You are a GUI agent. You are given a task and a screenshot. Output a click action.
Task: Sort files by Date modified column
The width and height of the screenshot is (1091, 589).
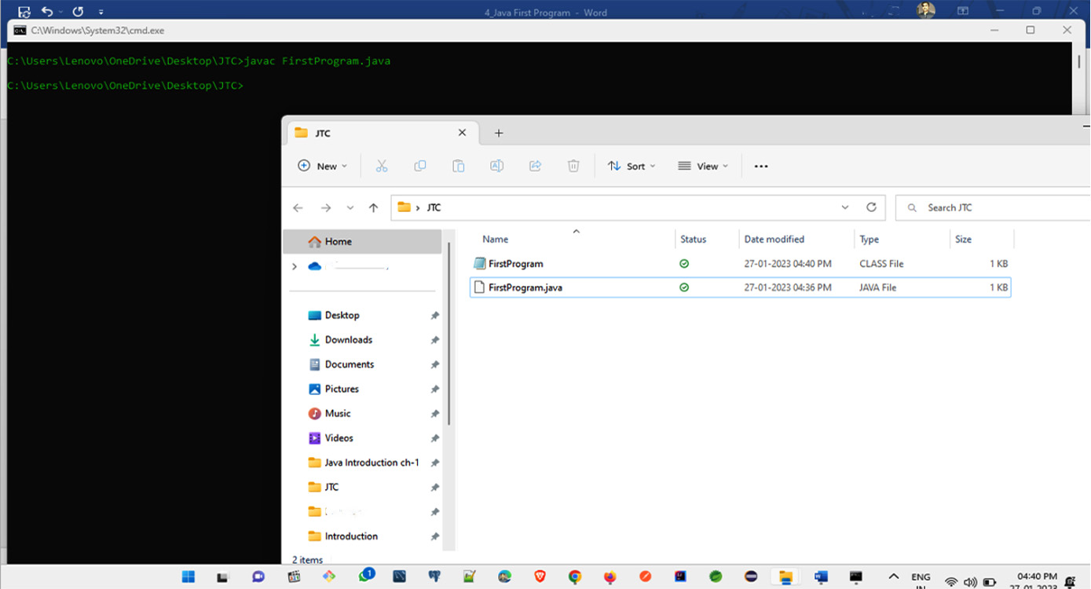(x=774, y=240)
